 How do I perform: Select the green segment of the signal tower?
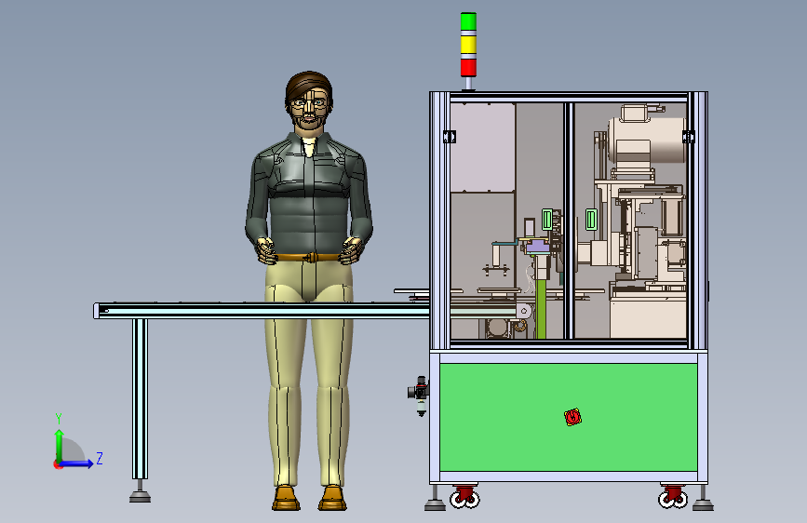(468, 21)
